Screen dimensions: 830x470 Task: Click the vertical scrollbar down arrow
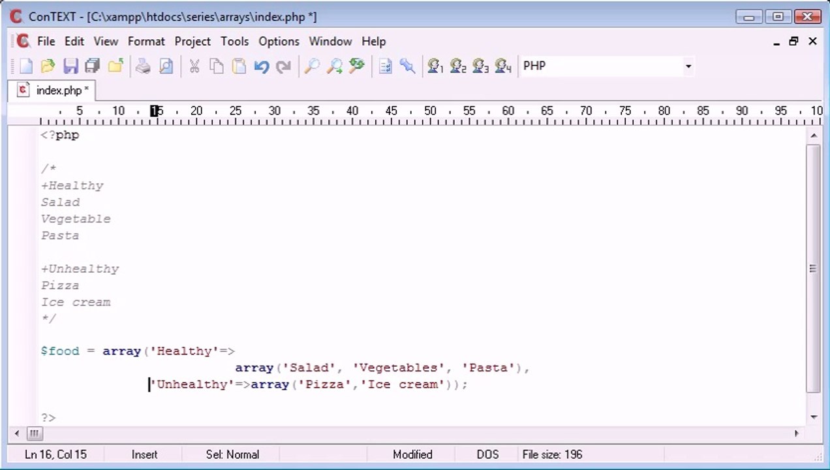tap(813, 417)
